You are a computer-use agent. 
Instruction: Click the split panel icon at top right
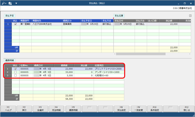point(190,16)
